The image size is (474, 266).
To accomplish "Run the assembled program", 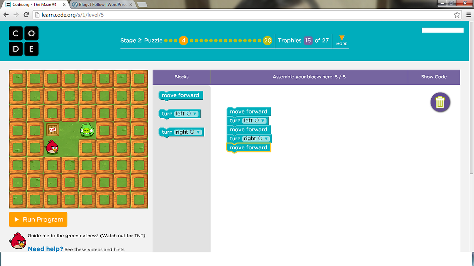I will point(38,219).
